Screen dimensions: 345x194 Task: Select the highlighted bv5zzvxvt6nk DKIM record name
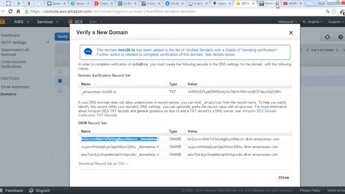(119, 139)
